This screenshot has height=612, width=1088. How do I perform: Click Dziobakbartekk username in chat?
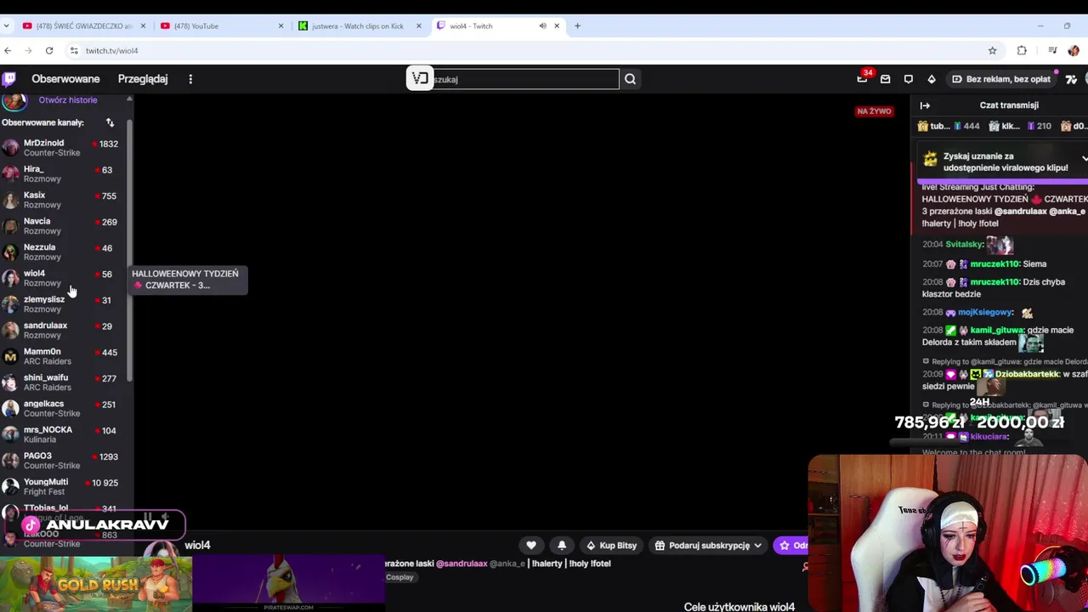(1027, 374)
